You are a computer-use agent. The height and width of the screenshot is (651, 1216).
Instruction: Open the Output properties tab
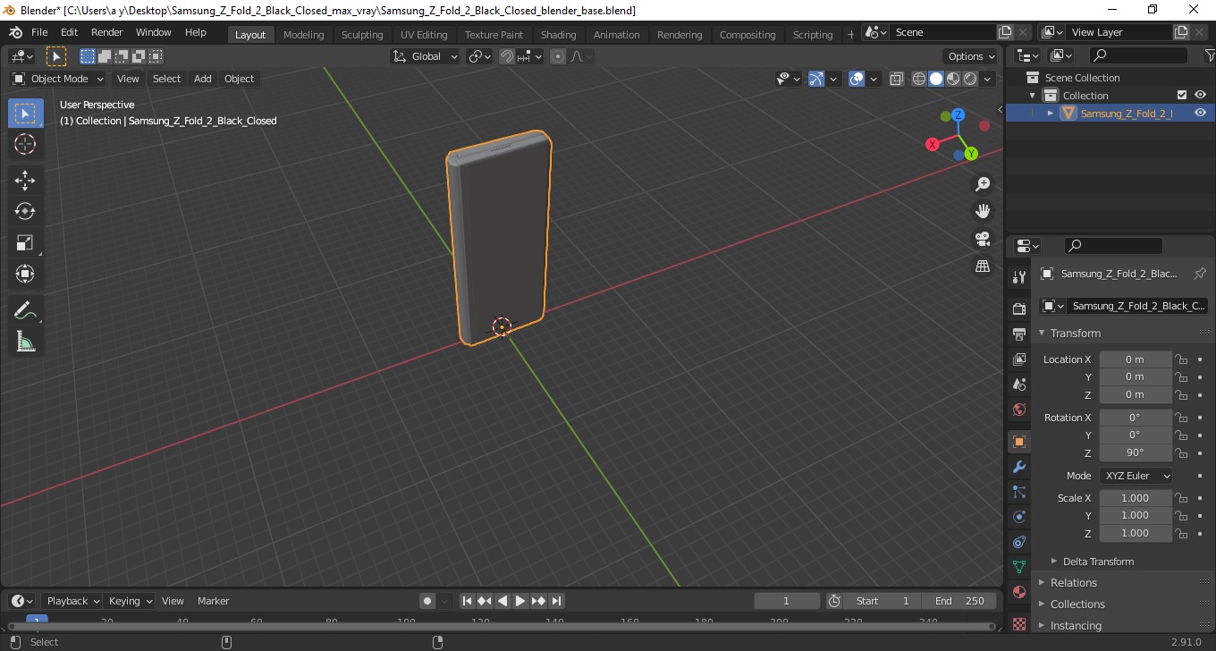click(1018, 334)
